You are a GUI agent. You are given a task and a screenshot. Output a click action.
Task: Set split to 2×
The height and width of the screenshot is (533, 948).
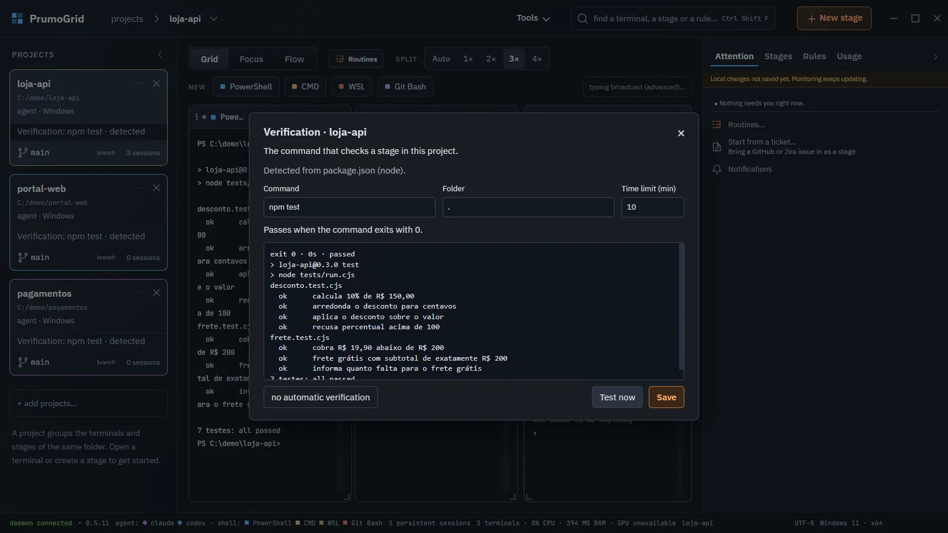[491, 59]
